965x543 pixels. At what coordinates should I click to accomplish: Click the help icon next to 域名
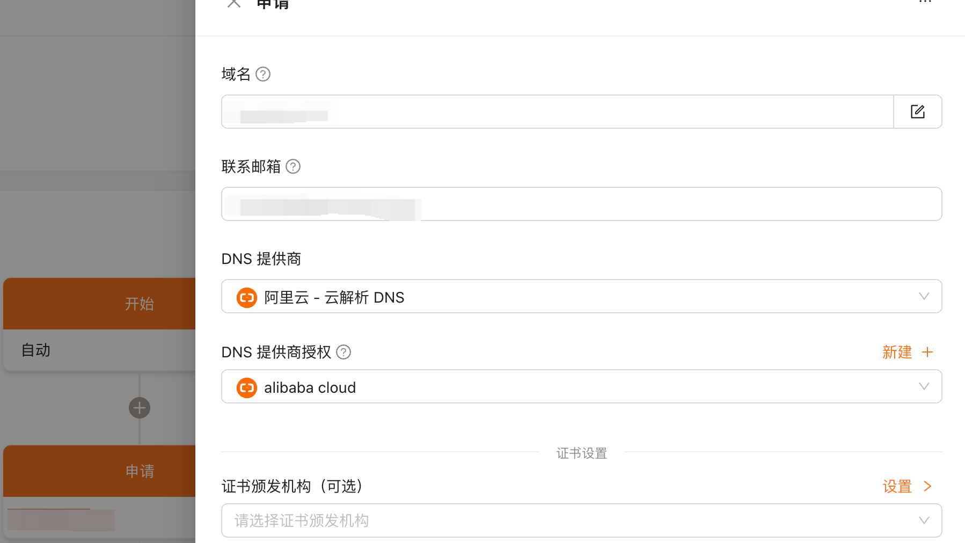pyautogui.click(x=263, y=74)
